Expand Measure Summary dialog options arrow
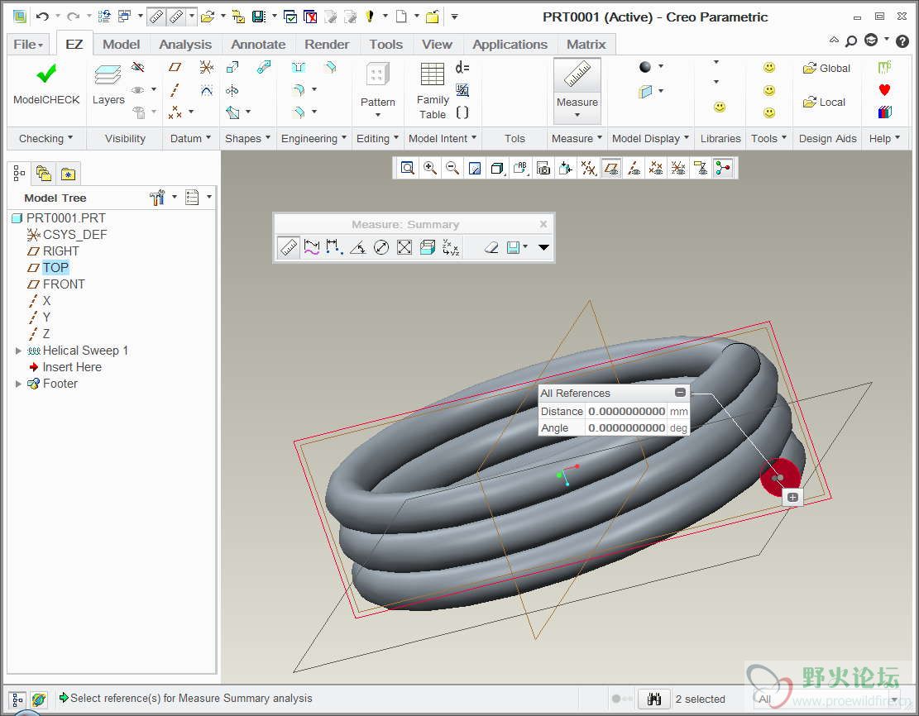Viewport: 919px width, 716px height. (543, 247)
